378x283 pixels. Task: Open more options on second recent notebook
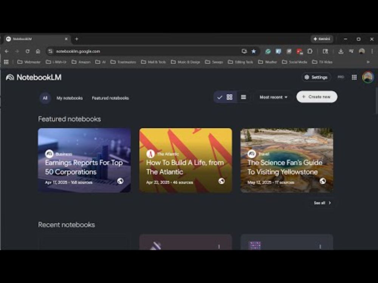[x=219, y=246]
